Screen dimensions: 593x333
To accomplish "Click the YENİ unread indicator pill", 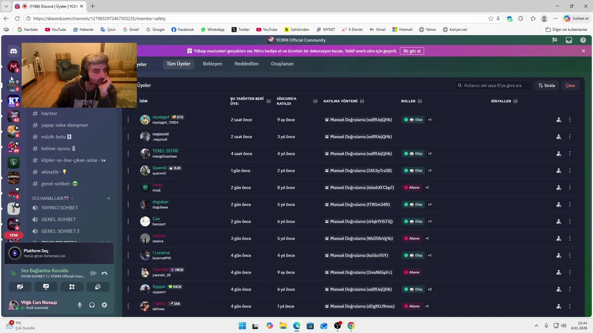I will click(13, 235).
